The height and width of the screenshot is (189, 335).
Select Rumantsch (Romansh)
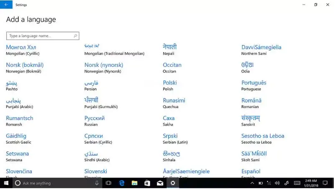click(x=20, y=121)
